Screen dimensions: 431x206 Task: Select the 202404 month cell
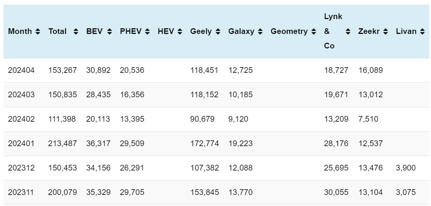coord(21,70)
